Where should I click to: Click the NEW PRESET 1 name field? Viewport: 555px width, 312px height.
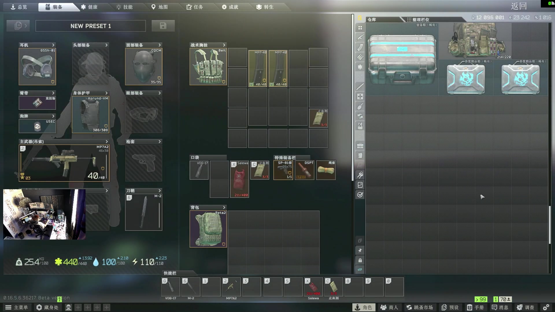(x=90, y=26)
